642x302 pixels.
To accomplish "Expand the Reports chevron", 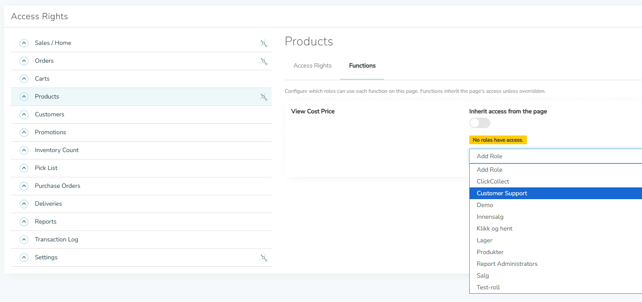I will (24, 222).
